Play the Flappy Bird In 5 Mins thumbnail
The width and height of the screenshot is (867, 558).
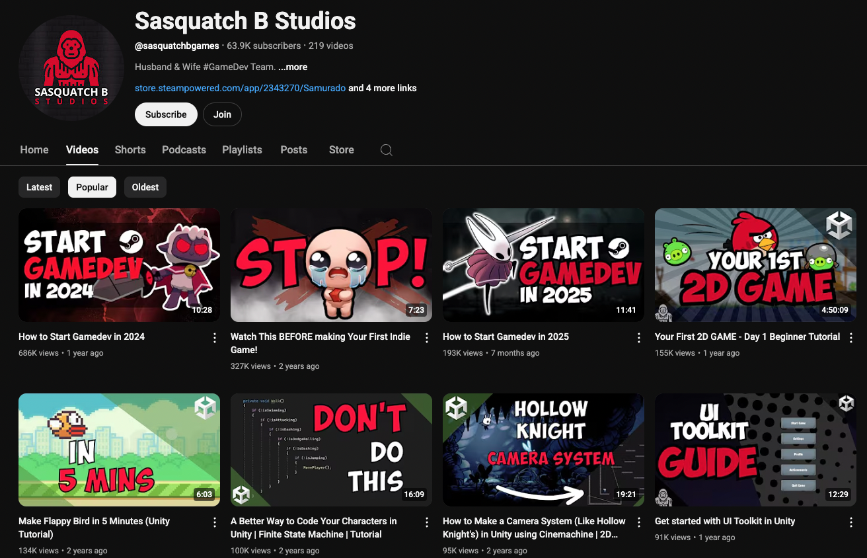119,450
